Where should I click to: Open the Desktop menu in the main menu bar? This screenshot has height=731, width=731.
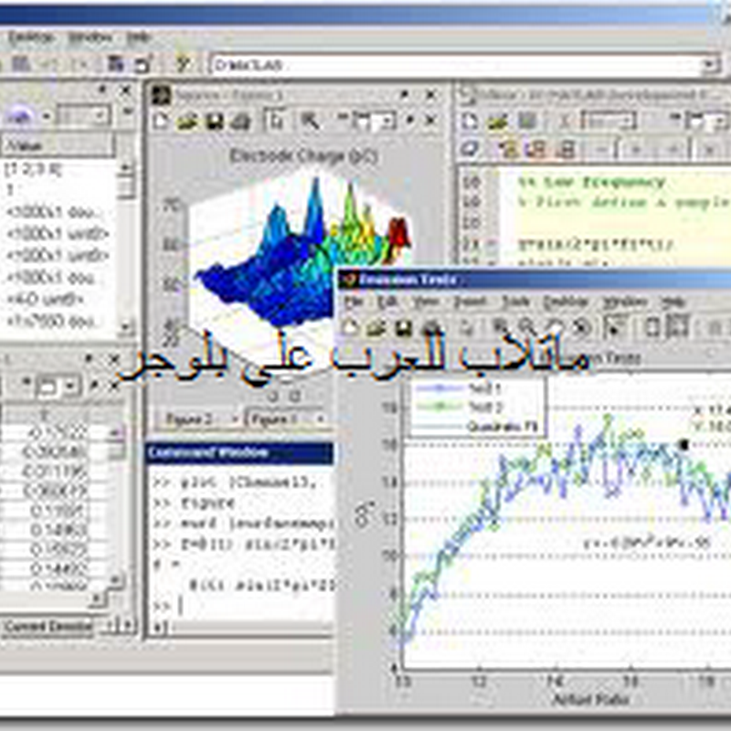32,37
